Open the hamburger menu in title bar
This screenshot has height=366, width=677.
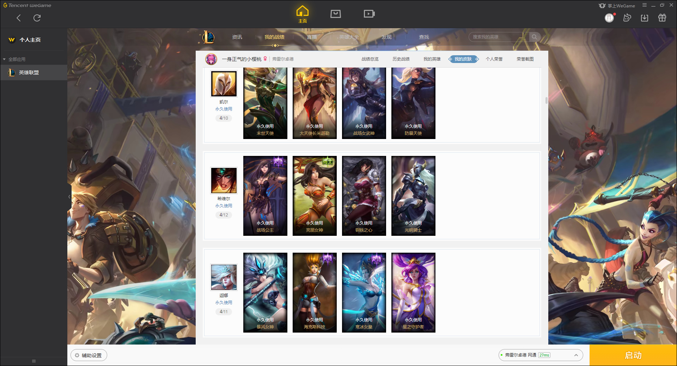click(645, 5)
